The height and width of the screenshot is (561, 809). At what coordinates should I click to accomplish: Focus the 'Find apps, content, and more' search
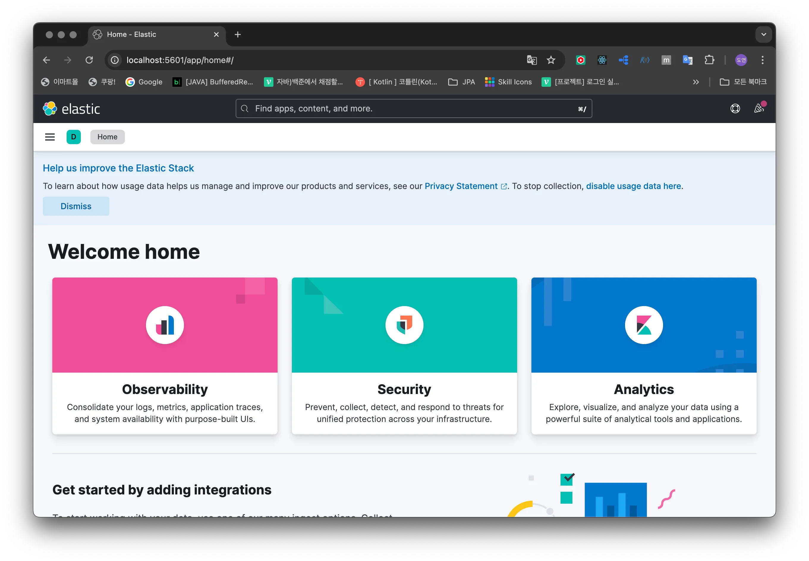pos(413,109)
